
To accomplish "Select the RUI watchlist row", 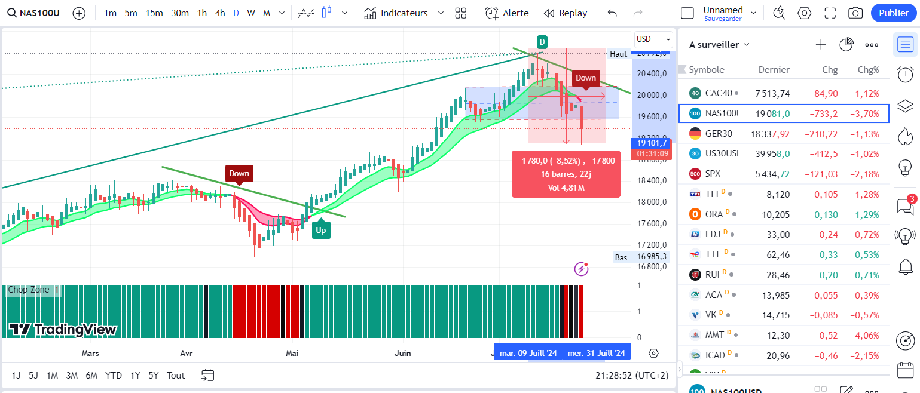I will pyautogui.click(x=784, y=275).
